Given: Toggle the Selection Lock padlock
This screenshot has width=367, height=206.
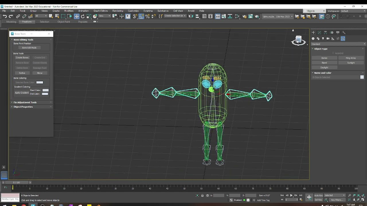Looking at the screenshot, I should tap(202, 195).
